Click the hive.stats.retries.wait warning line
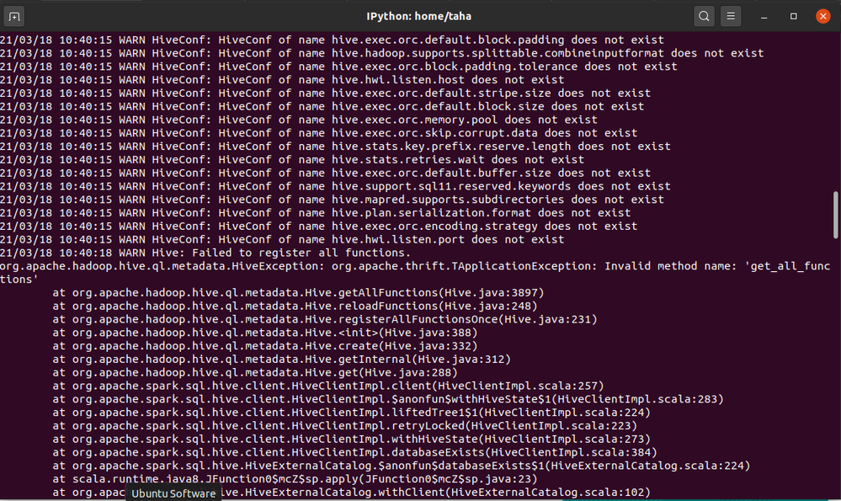 pyautogui.click(x=292, y=159)
